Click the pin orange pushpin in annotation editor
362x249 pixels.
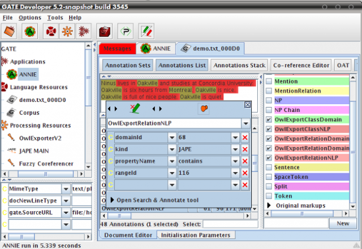204,109
